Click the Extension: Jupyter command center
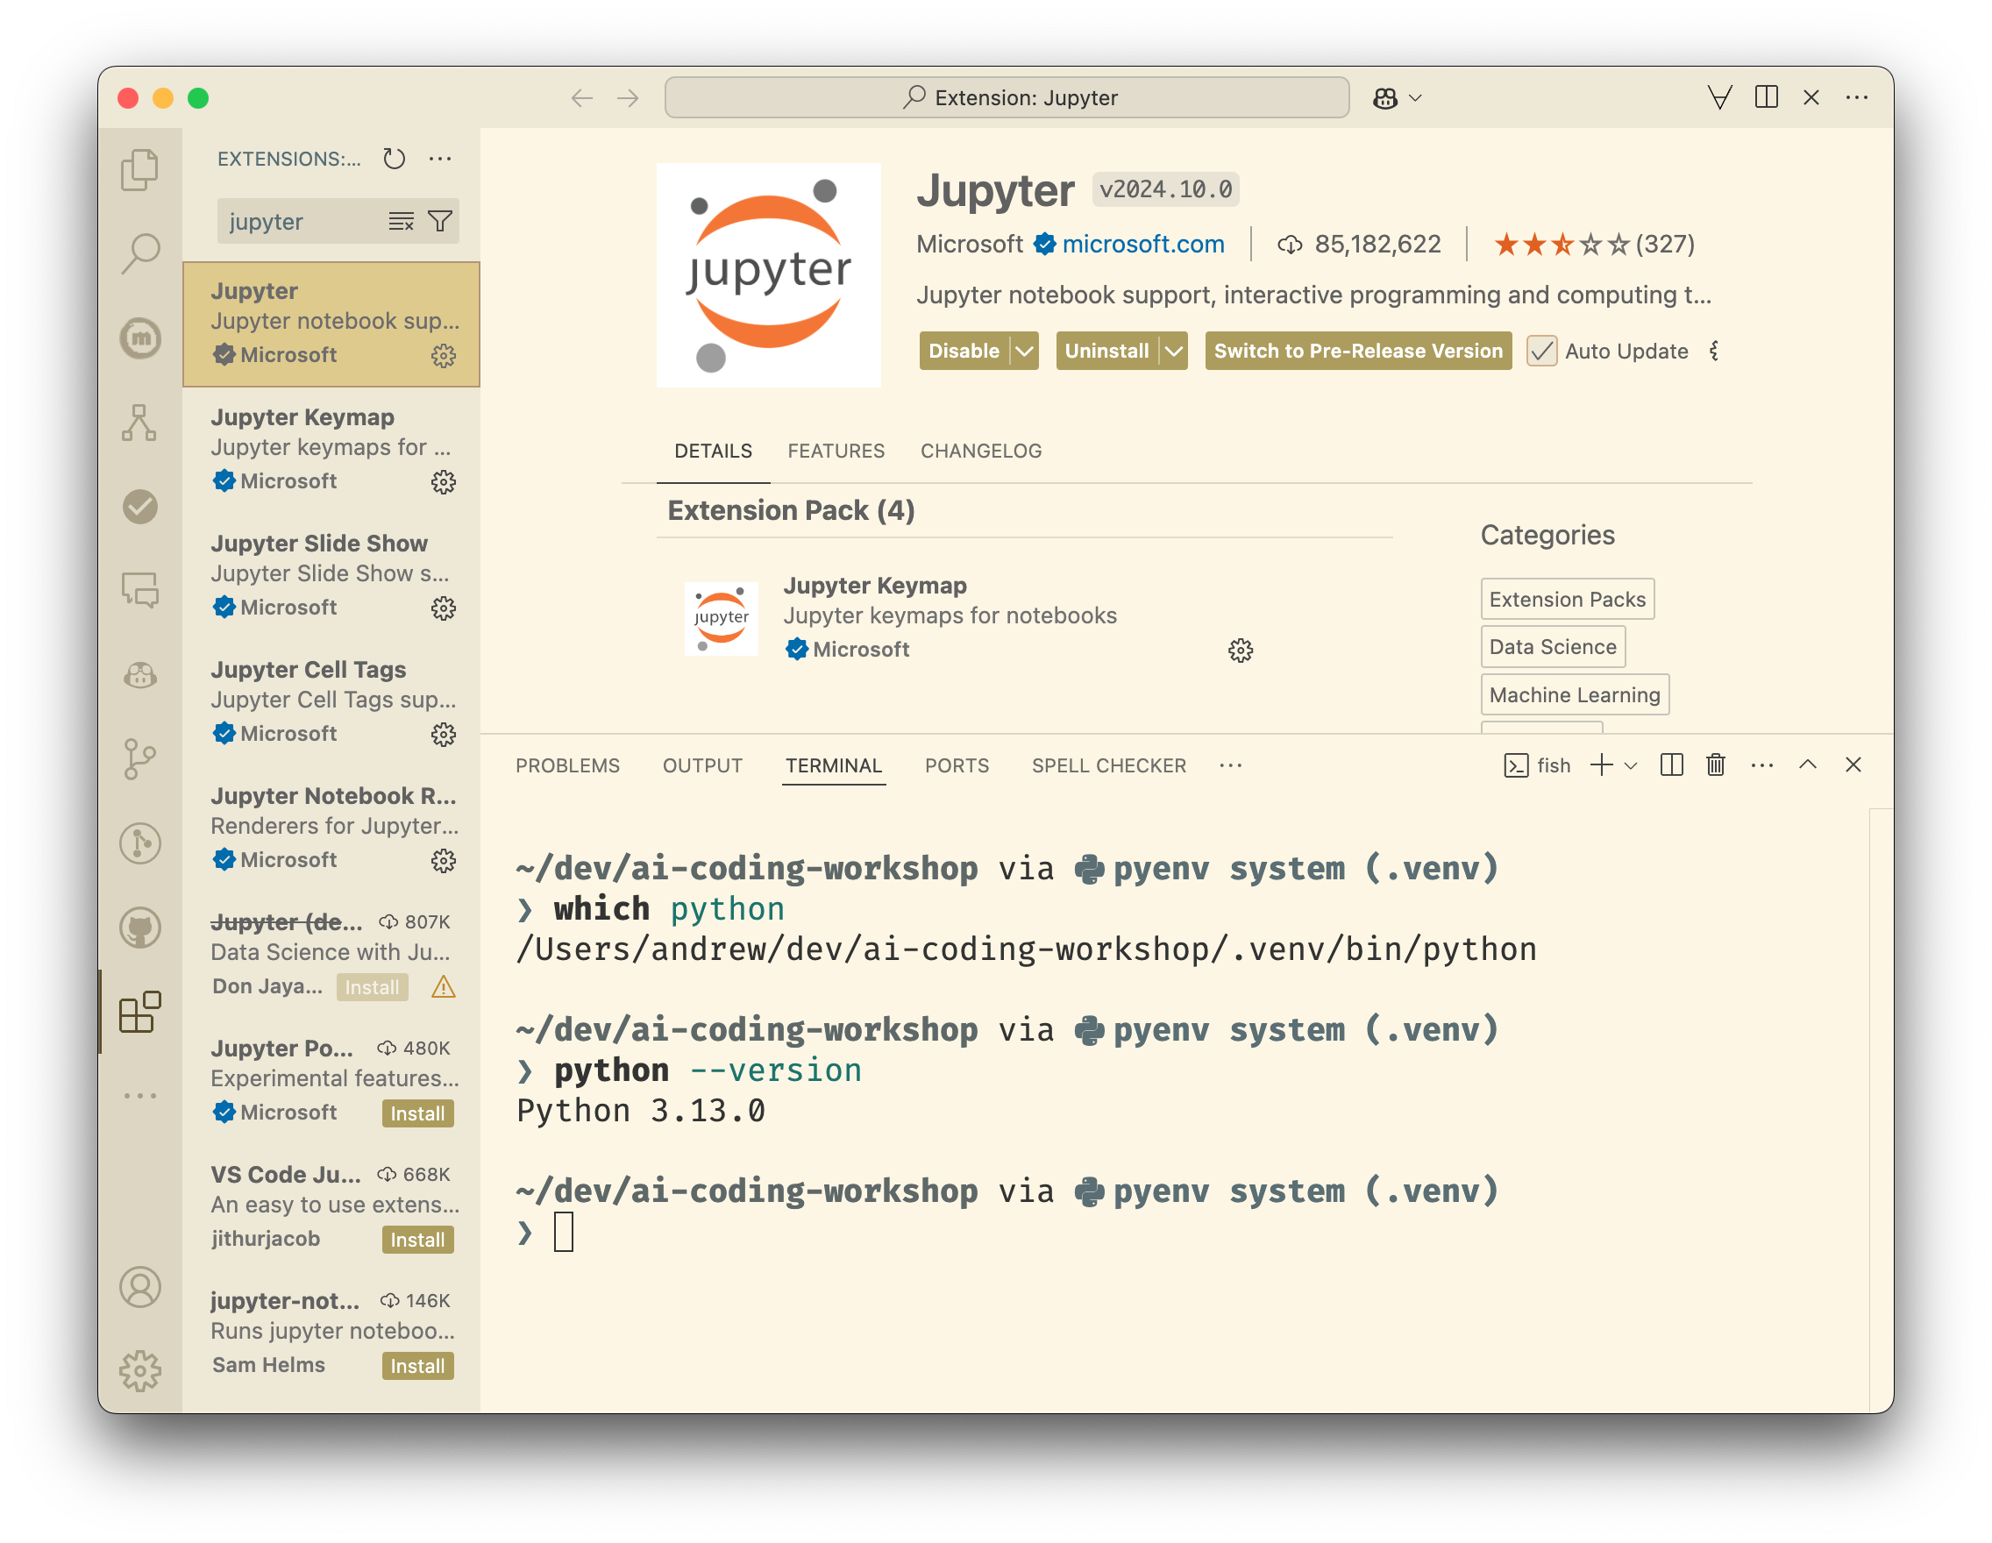This screenshot has height=1543, width=1992. [x=1006, y=97]
